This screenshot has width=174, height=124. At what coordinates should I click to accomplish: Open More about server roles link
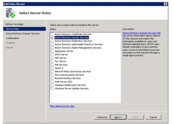pyautogui.click(x=62, y=106)
